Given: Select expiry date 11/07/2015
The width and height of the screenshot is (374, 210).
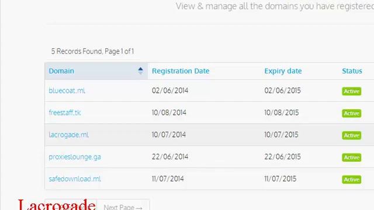Looking at the screenshot, I should [x=280, y=179].
